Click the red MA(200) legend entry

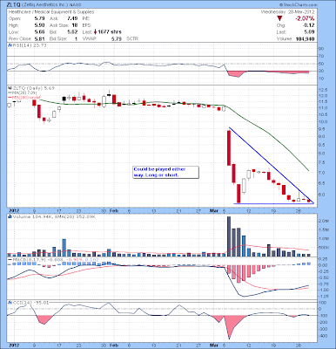coord(24,97)
